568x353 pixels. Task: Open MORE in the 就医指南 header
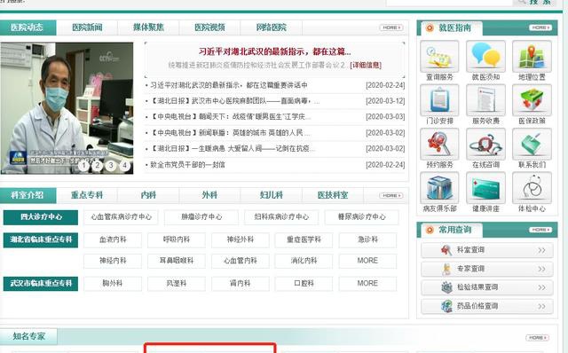[x=540, y=27]
